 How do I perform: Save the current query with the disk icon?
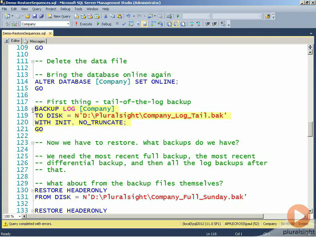35,16
